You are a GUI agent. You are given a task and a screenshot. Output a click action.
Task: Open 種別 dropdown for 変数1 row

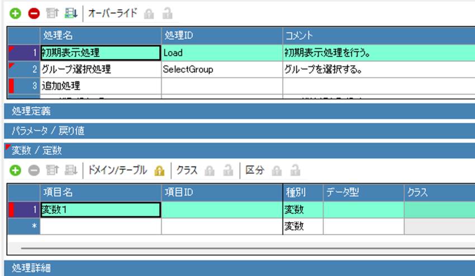[303, 210]
